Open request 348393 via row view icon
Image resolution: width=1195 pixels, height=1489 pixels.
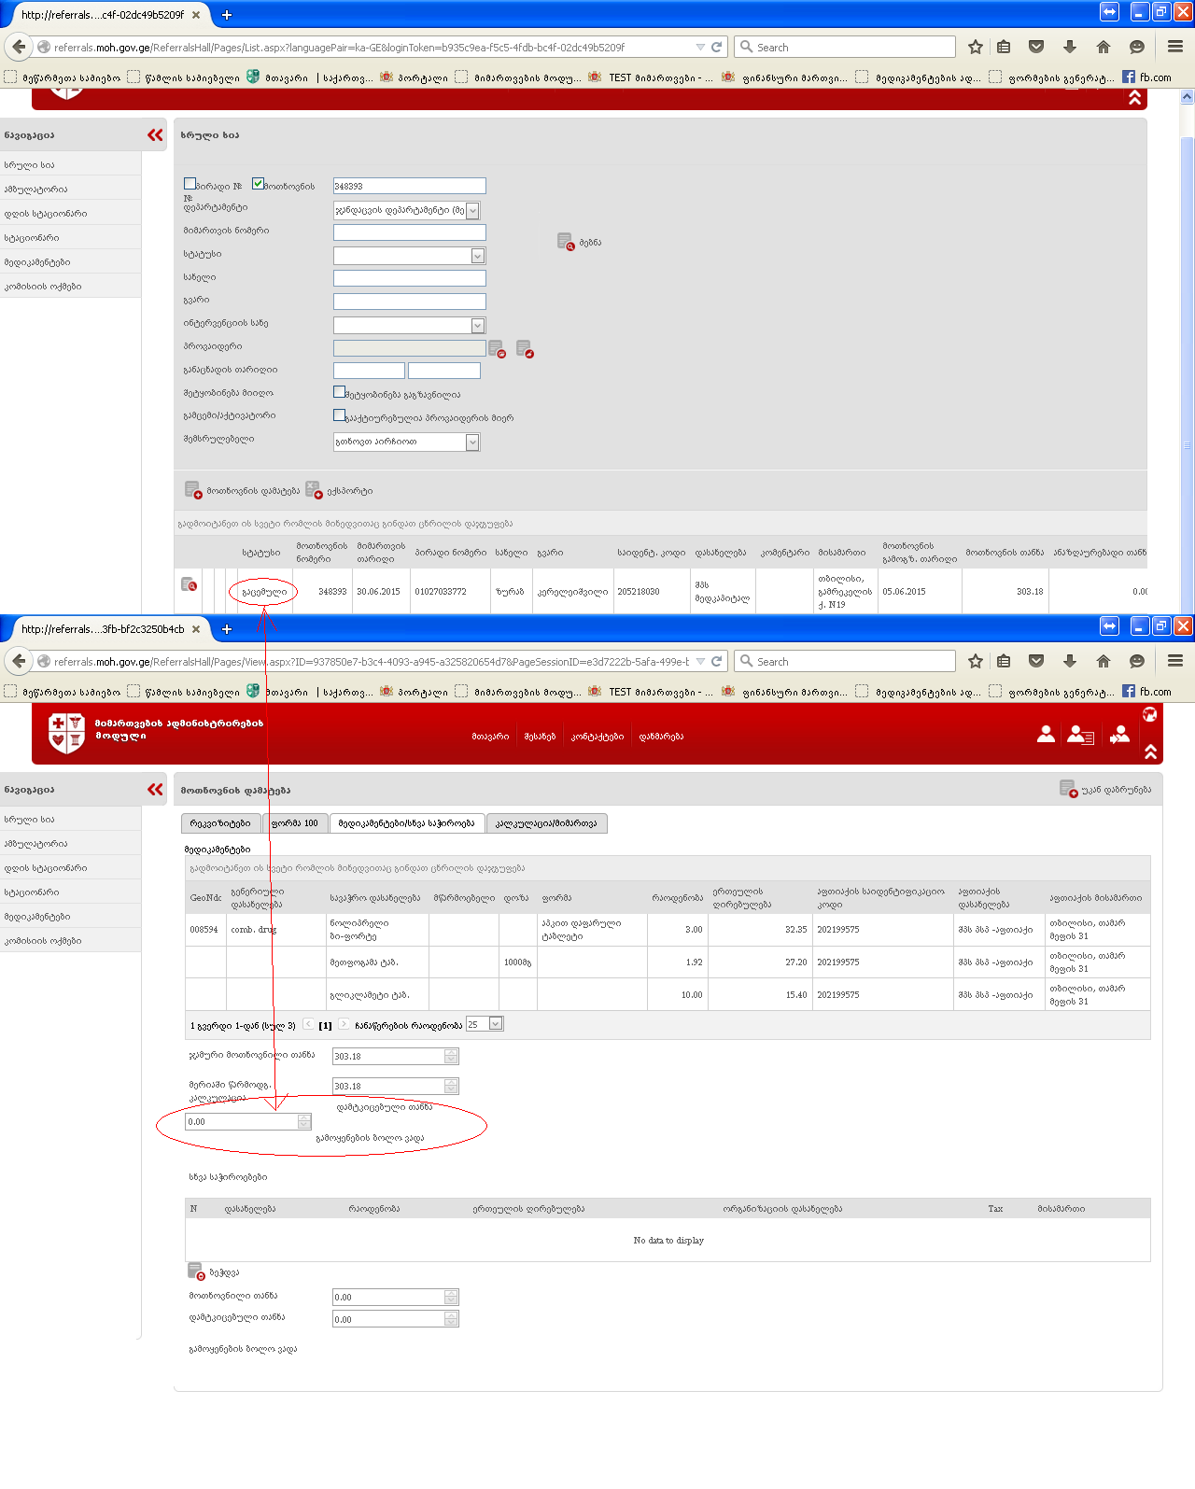(x=189, y=584)
